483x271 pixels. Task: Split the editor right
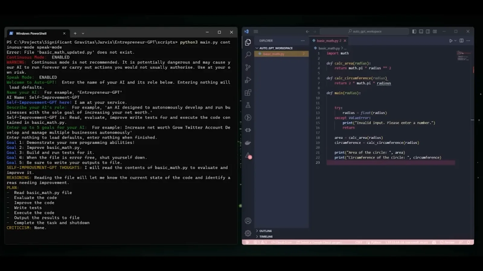462,41
